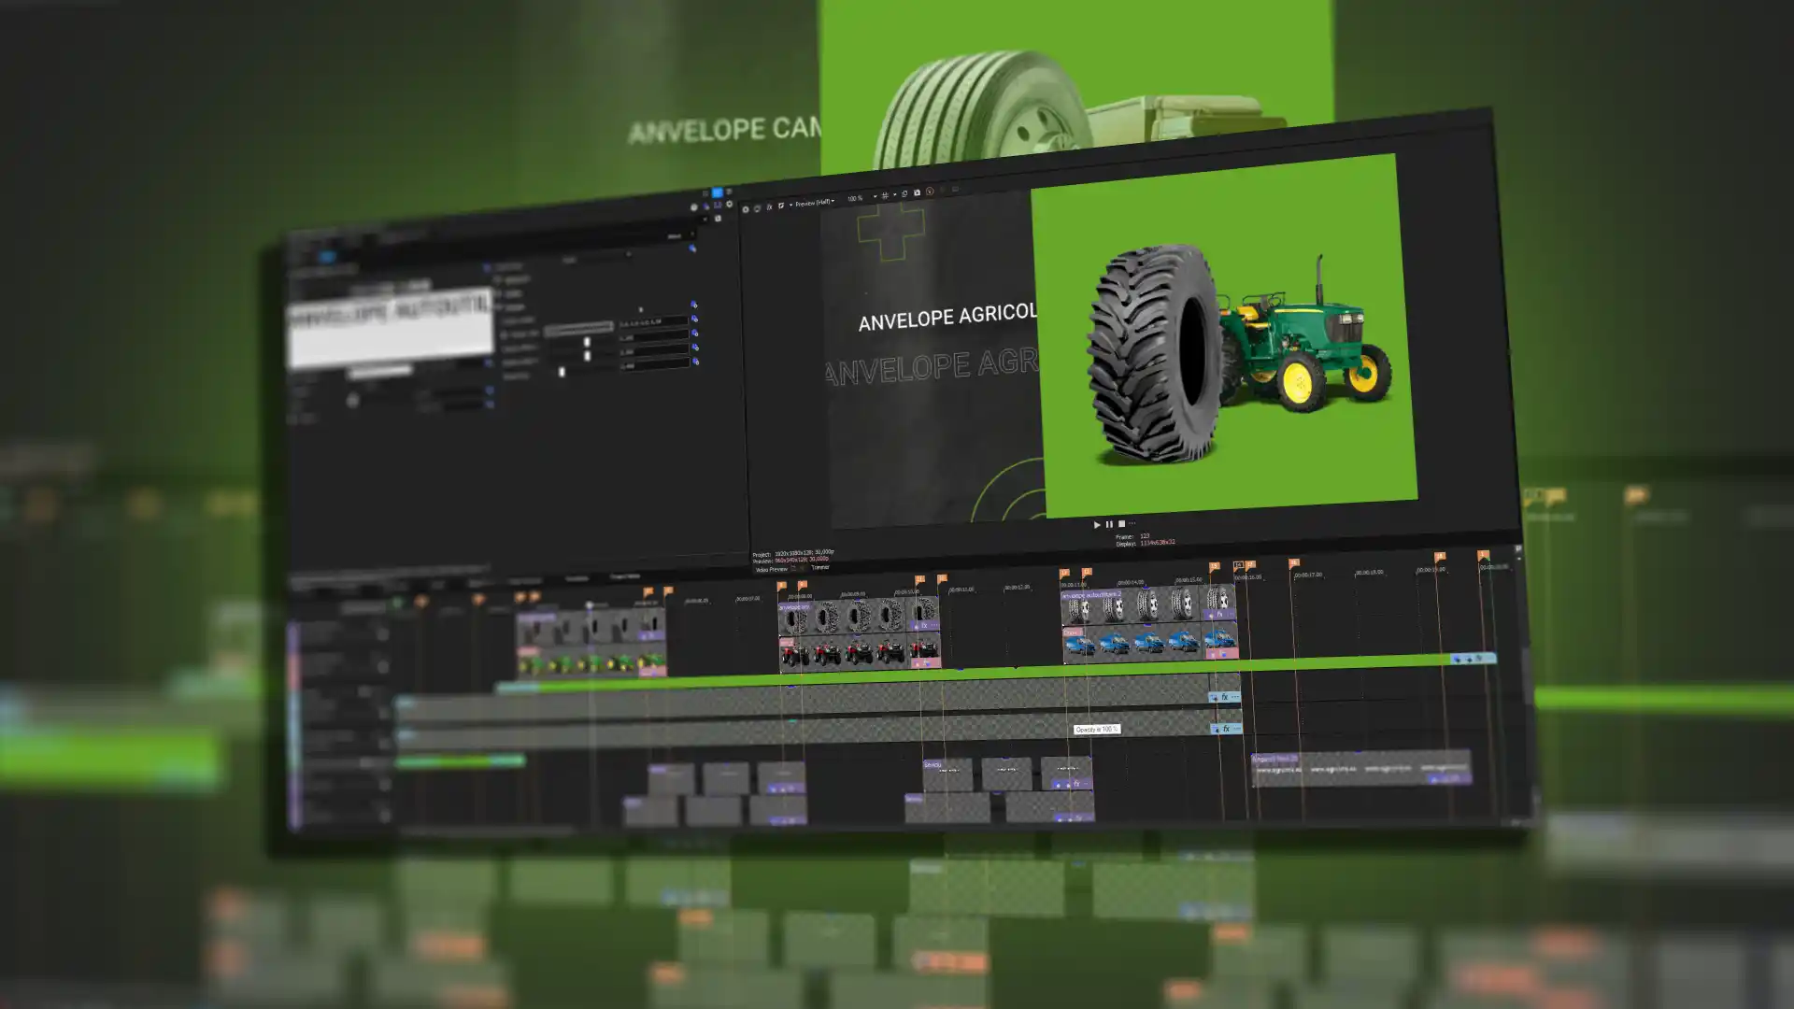
Task: Click the gray color bar in generator panel
Action: 578,328
